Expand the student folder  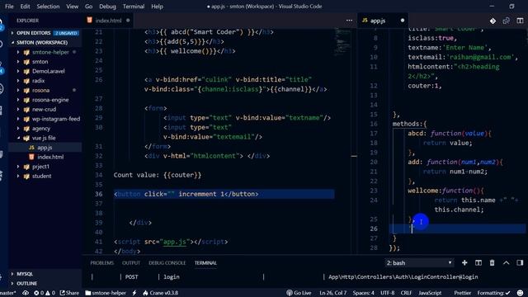pos(45,176)
